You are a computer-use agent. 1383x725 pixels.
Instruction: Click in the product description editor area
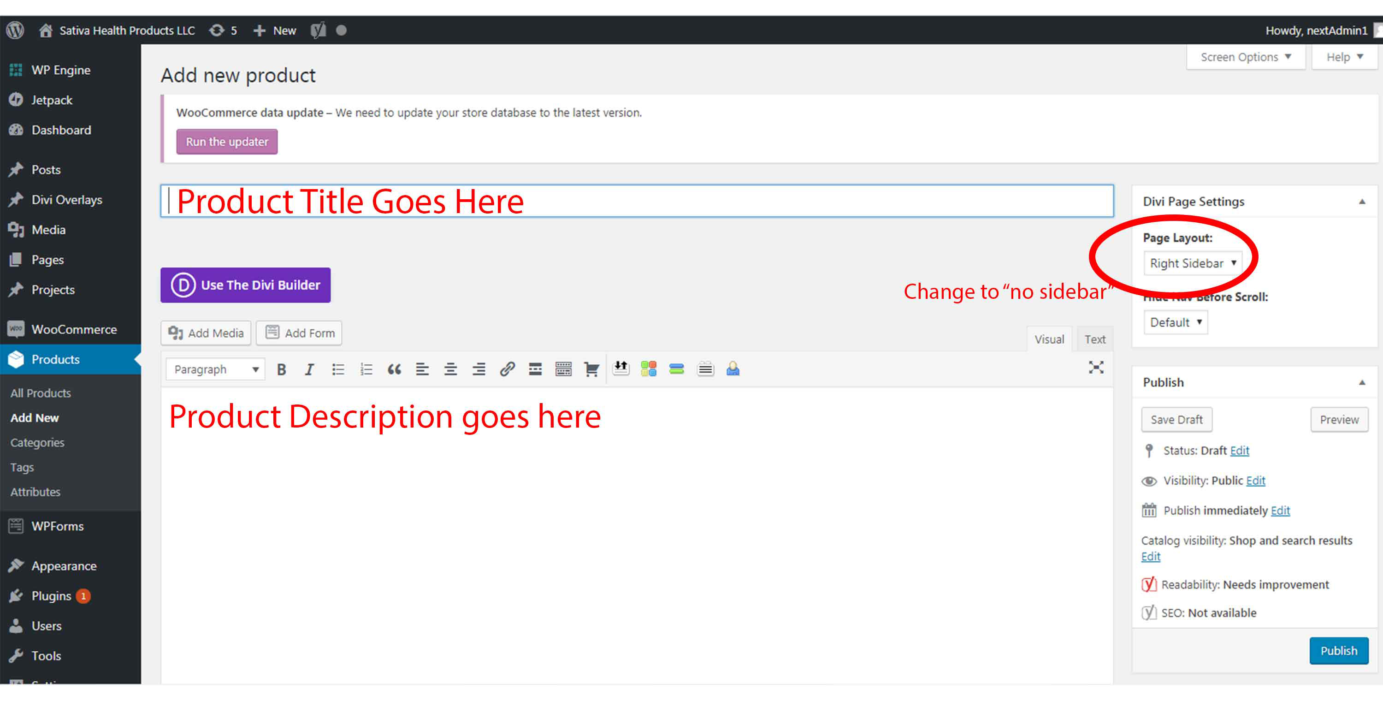(x=637, y=535)
